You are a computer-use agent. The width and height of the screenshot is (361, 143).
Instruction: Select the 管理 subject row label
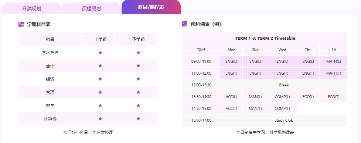(50, 93)
